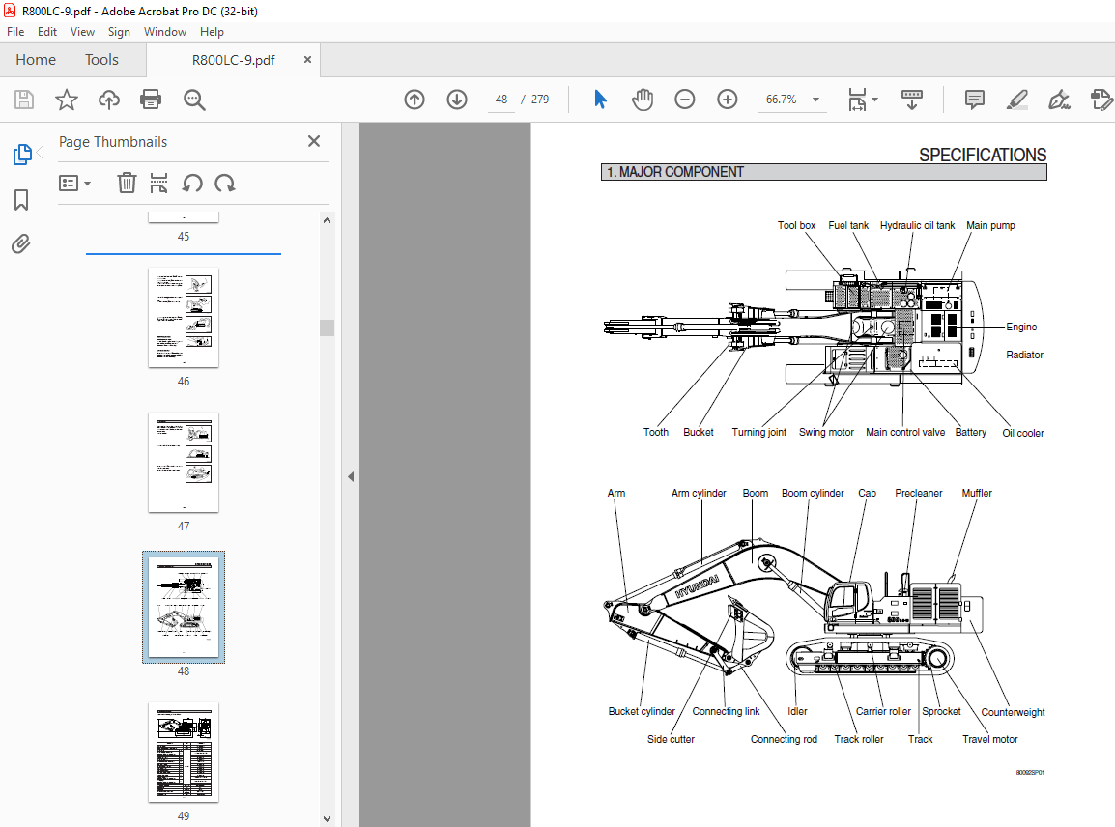
Task: Click the Fit page scrolling icon
Action: pos(857,100)
